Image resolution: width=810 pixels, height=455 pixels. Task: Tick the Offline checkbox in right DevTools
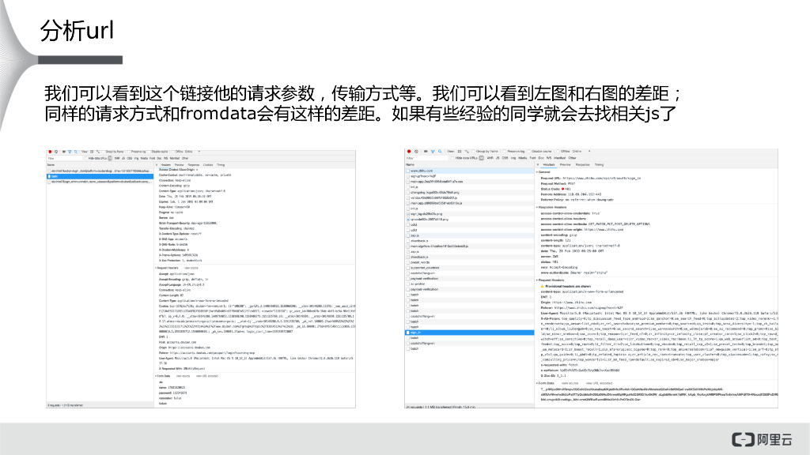(558, 151)
